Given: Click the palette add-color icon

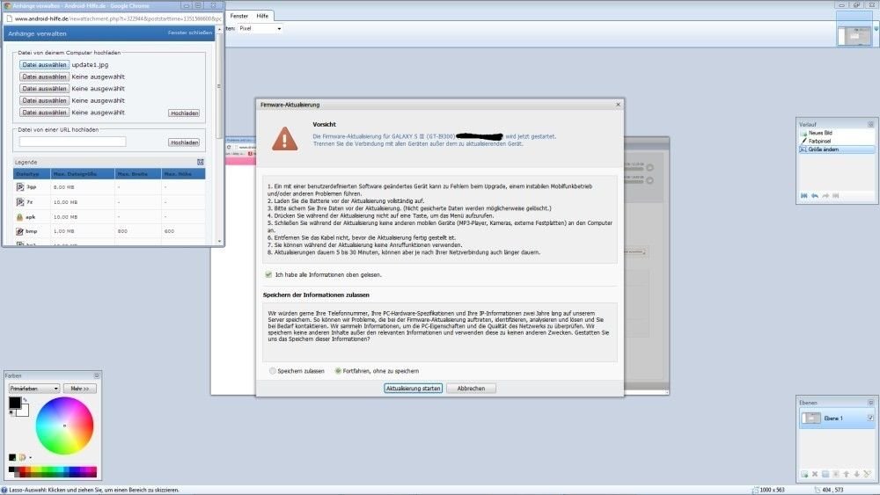Looking at the screenshot, I should click(x=12, y=457).
